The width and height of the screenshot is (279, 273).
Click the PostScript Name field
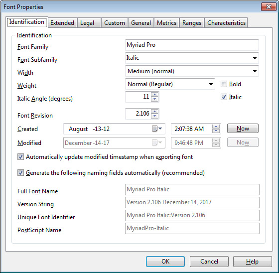tap(192, 228)
